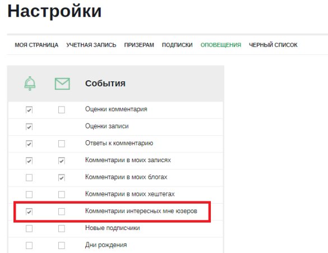The width and height of the screenshot is (328, 253).
Task: Enable email notification for Оценки комментария
Action: coord(62,109)
